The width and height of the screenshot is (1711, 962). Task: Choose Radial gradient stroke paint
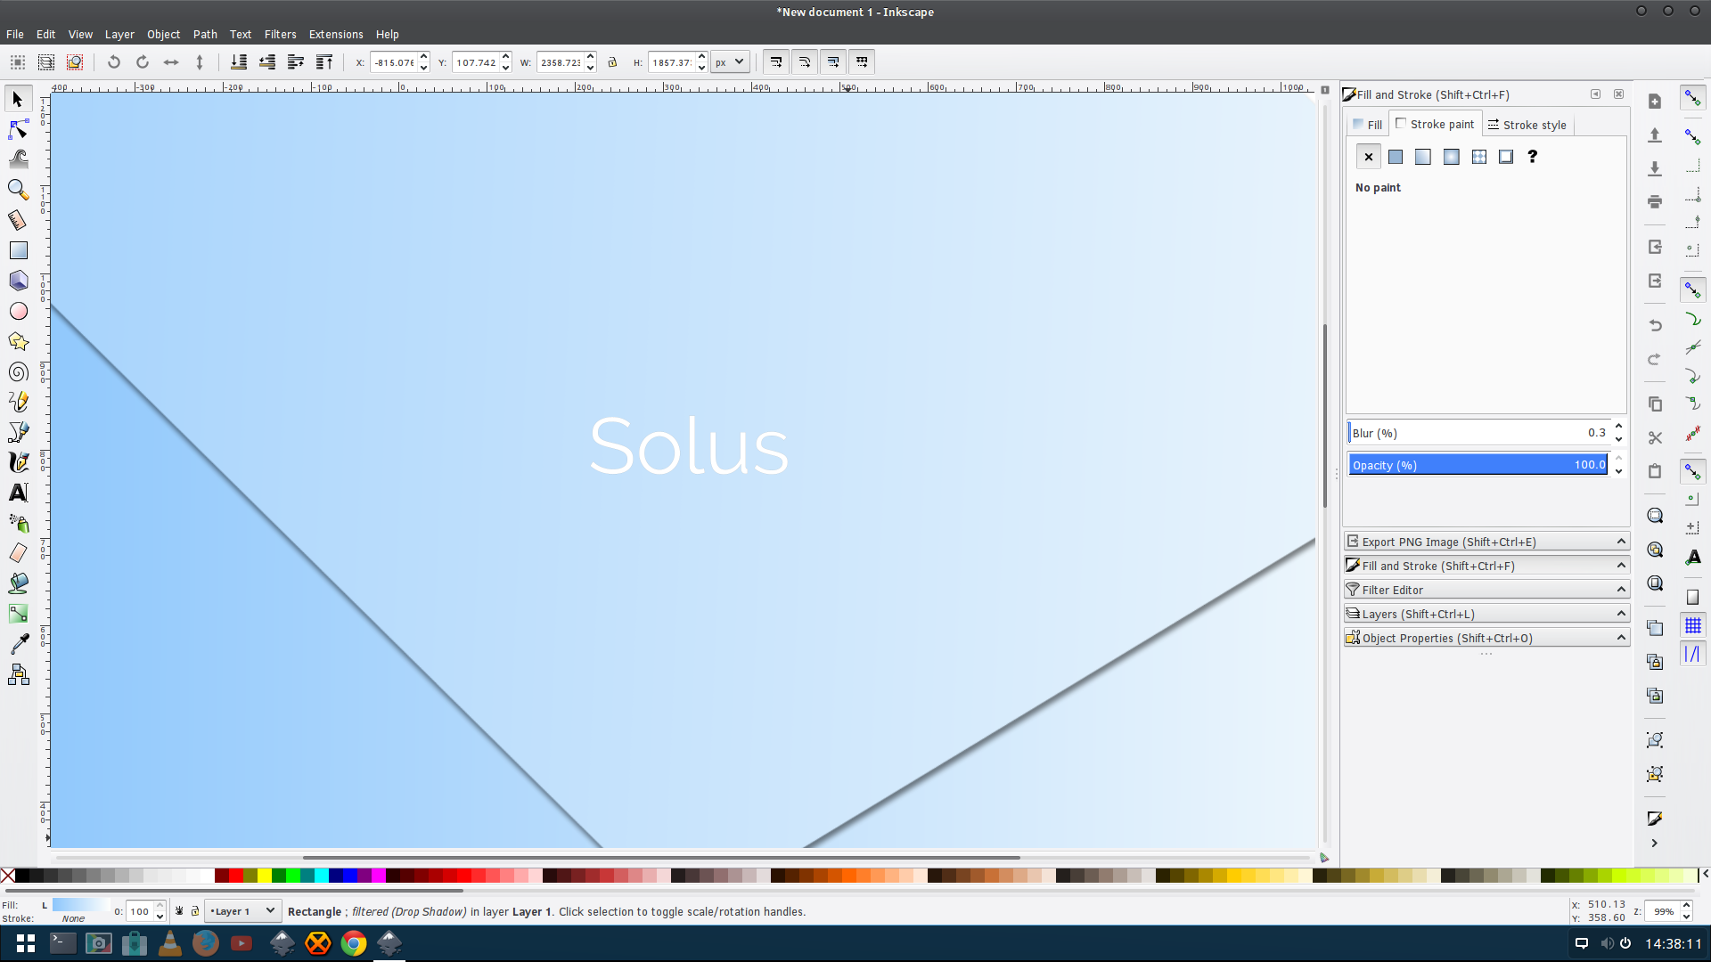pos(1452,157)
